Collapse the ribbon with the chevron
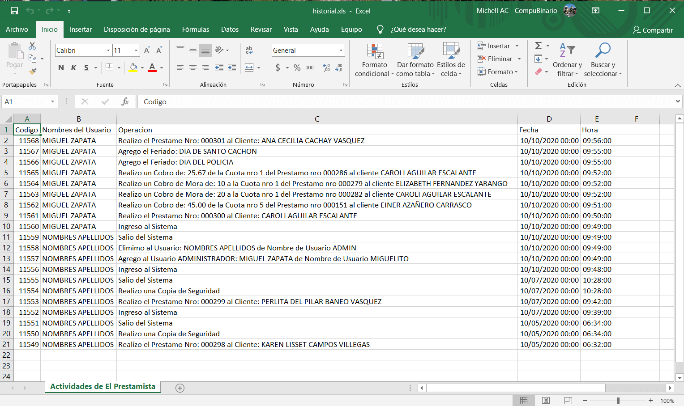 click(x=677, y=85)
